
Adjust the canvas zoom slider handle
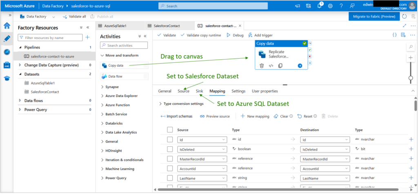[411, 78]
